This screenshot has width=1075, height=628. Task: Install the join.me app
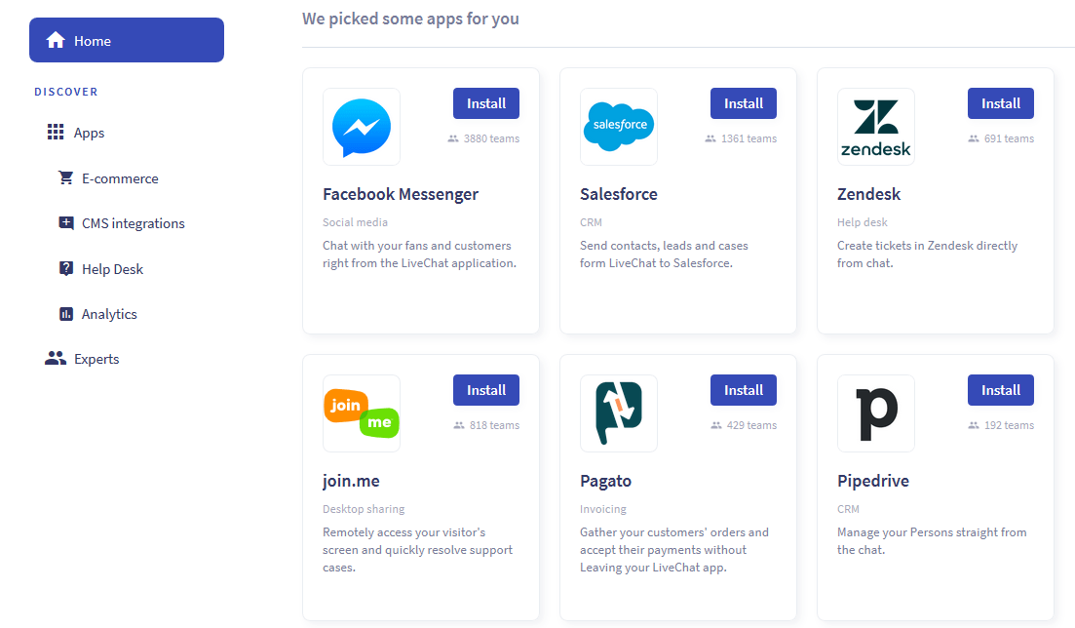tap(486, 390)
